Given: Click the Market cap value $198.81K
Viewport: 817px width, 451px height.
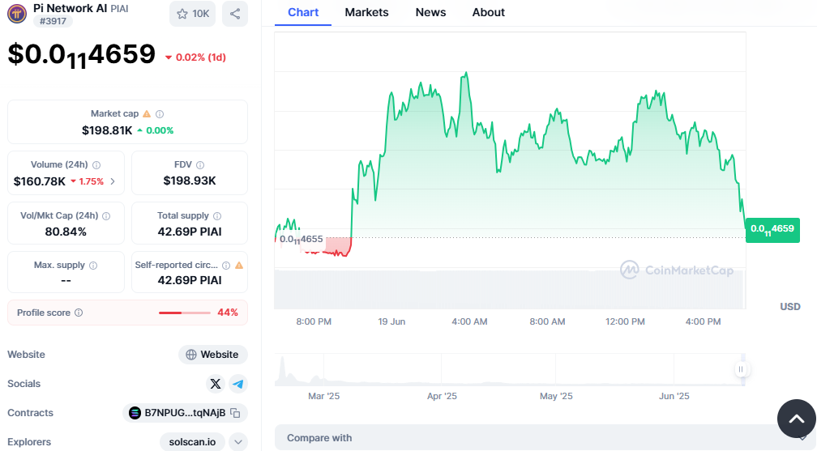Looking at the screenshot, I should (x=107, y=130).
